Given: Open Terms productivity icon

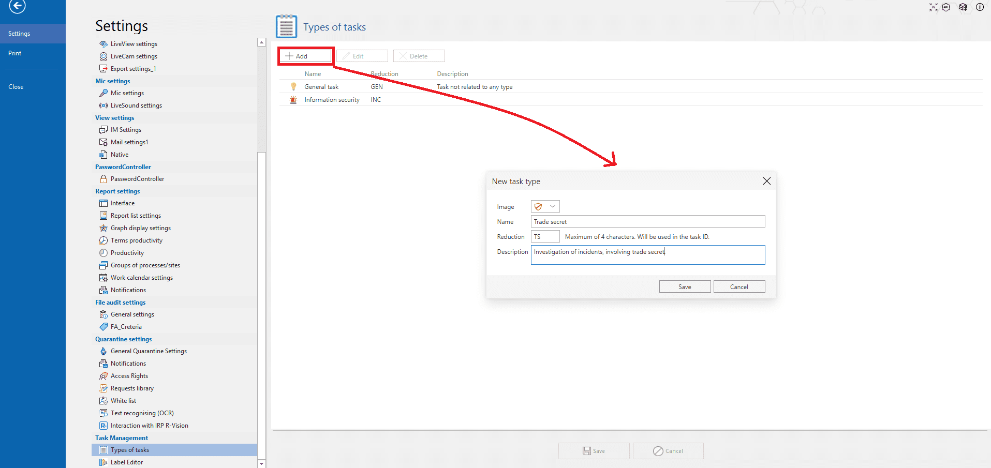Looking at the screenshot, I should pos(103,240).
